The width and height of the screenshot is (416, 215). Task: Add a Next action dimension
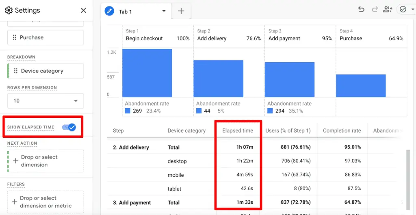coord(45,161)
